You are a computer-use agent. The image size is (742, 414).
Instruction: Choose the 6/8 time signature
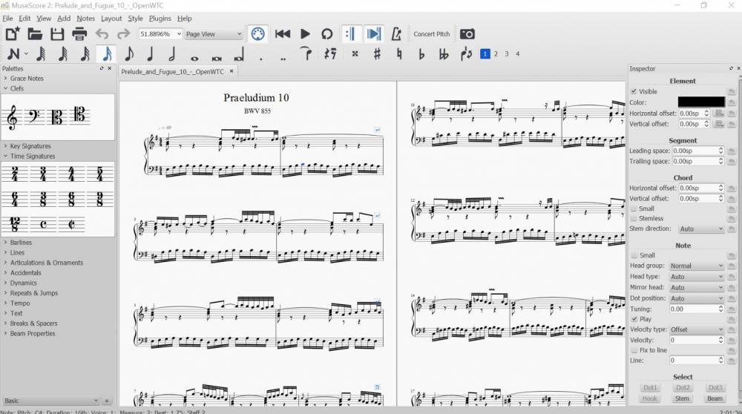click(71, 198)
